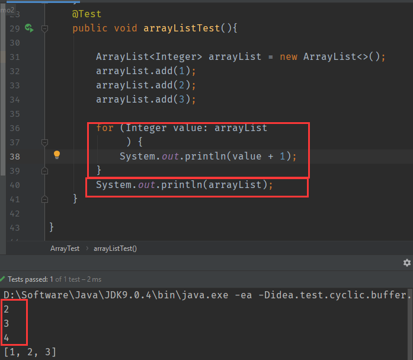Click arrayList.add(1) statement
This screenshot has width=413, height=360.
(x=146, y=71)
